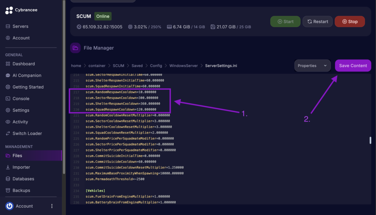The image size is (376, 215).
Task: Open the Properties dropdown
Action: (x=312, y=65)
